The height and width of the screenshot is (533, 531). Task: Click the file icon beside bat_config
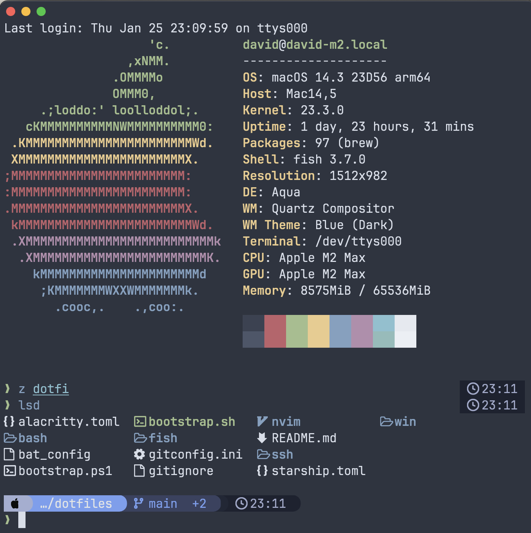click(9, 454)
